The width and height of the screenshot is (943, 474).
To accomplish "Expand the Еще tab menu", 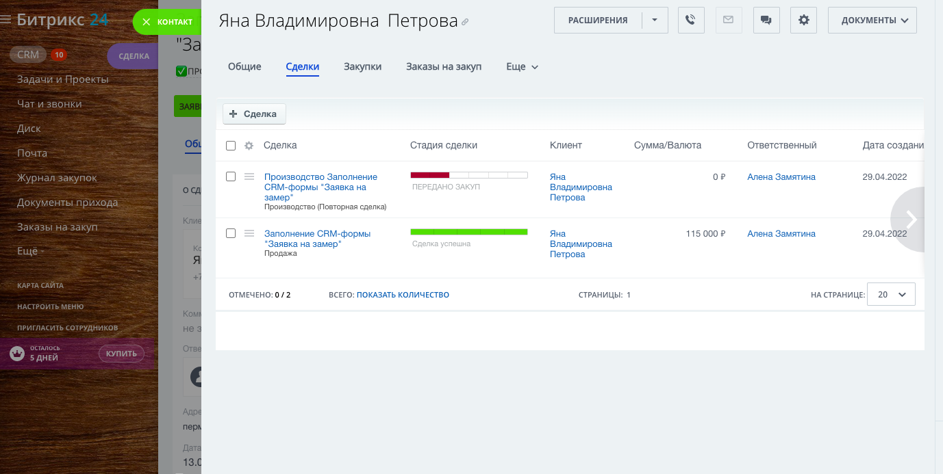I will coord(522,66).
